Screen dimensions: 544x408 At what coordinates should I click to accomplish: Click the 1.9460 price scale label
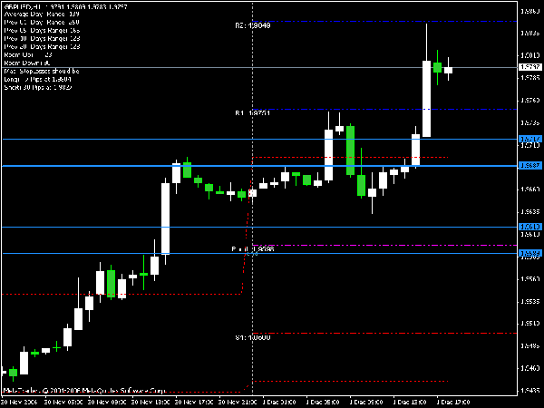click(x=530, y=368)
